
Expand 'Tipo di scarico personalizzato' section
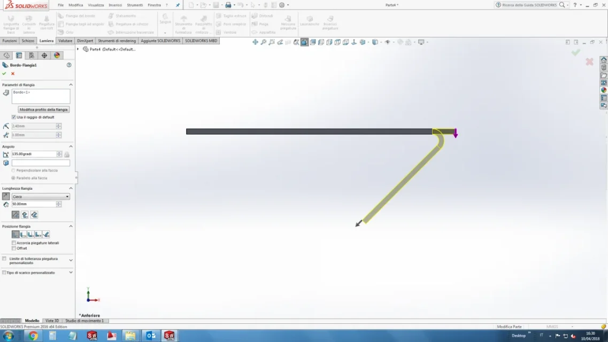(71, 273)
